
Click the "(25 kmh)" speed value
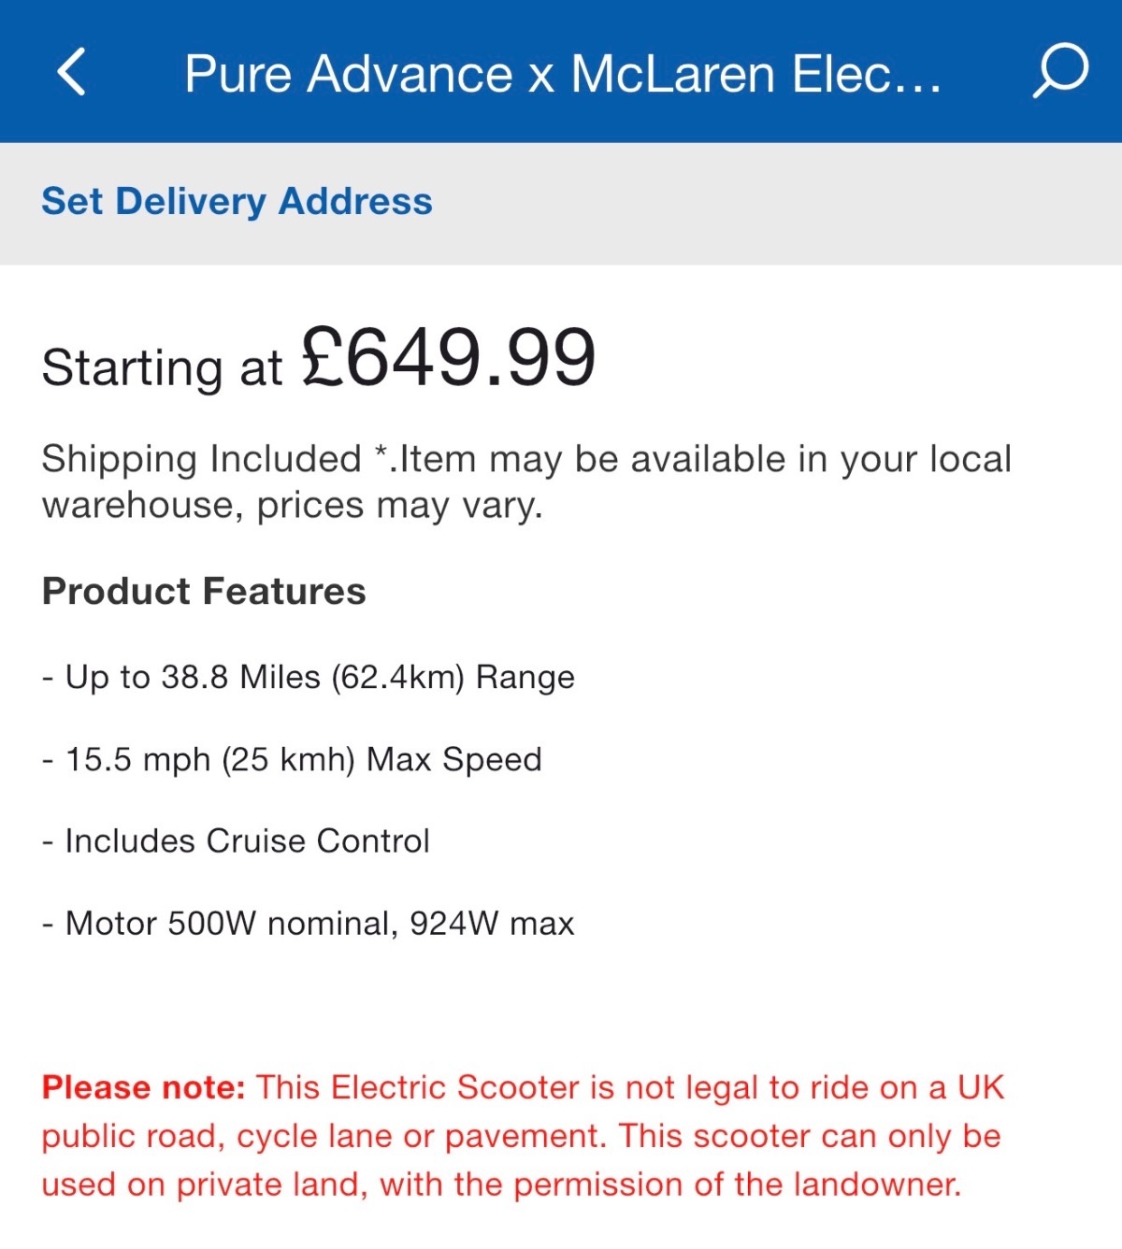click(288, 759)
